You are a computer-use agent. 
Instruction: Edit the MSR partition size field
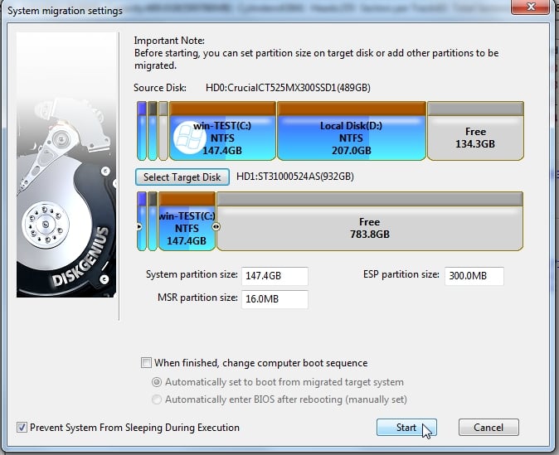click(x=275, y=299)
